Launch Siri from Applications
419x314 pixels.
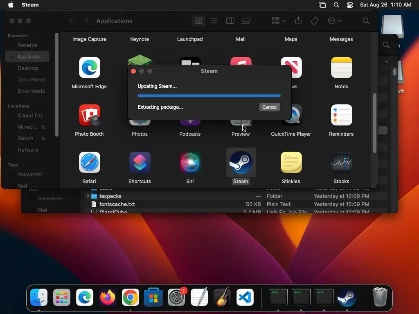click(190, 162)
